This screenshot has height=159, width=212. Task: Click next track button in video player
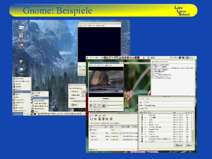99,105
